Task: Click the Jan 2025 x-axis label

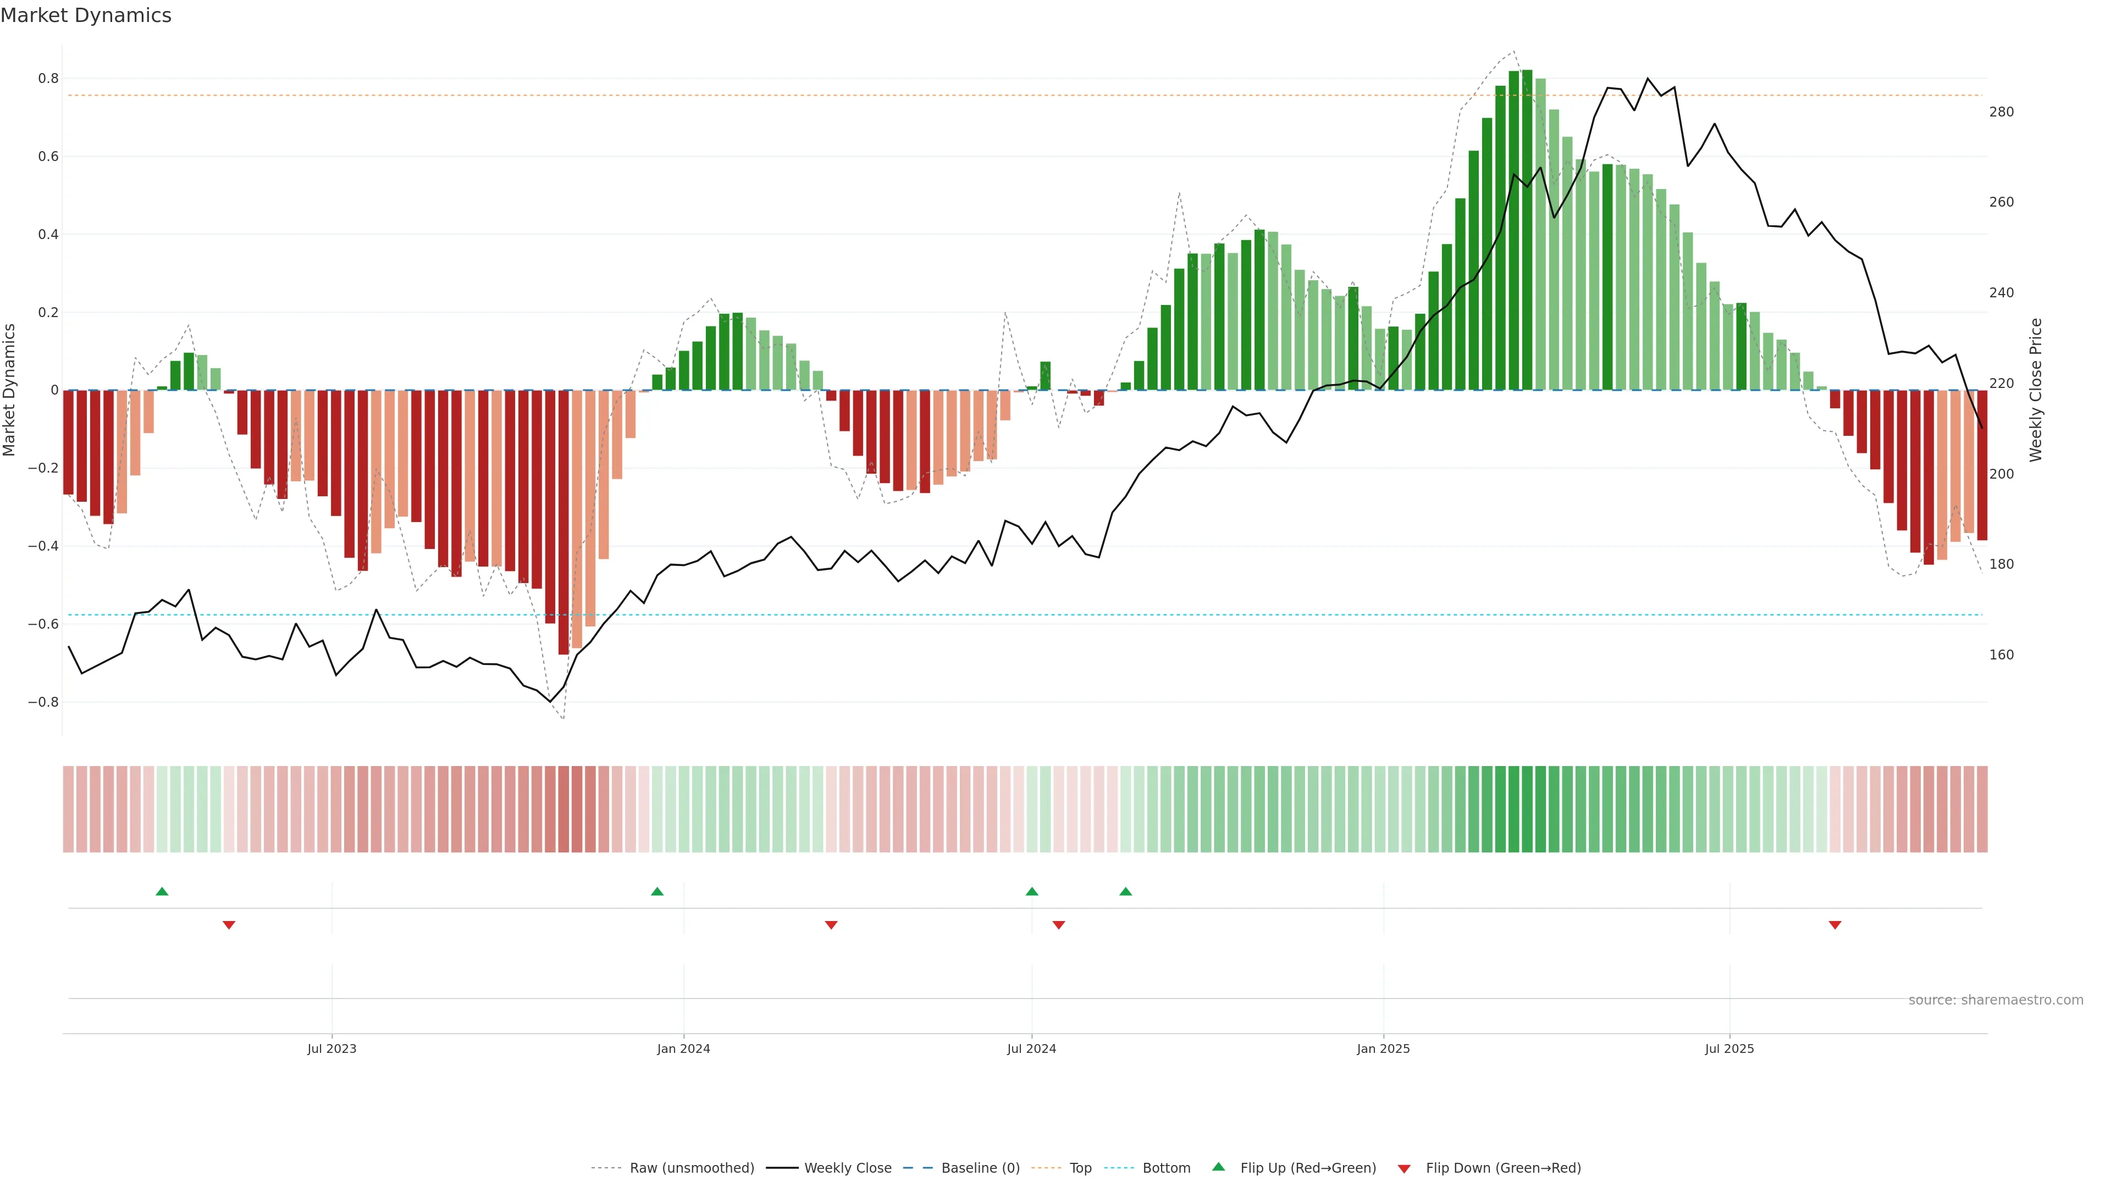Action: (x=1383, y=1050)
